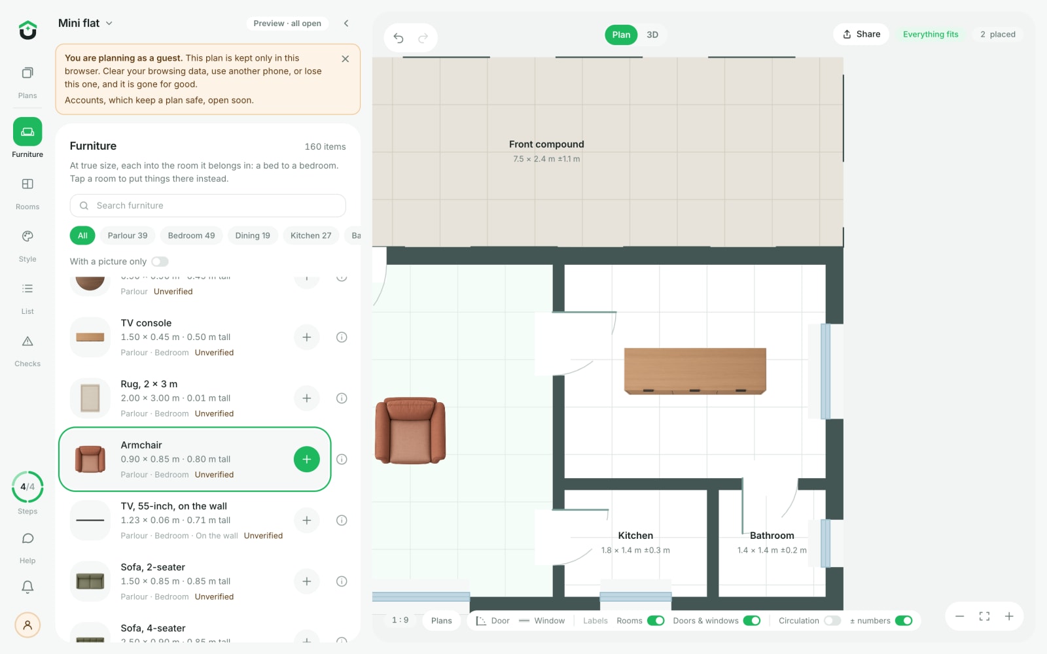1047x654 pixels.
Task: Toggle Rooms labels switch
Action: pyautogui.click(x=656, y=621)
